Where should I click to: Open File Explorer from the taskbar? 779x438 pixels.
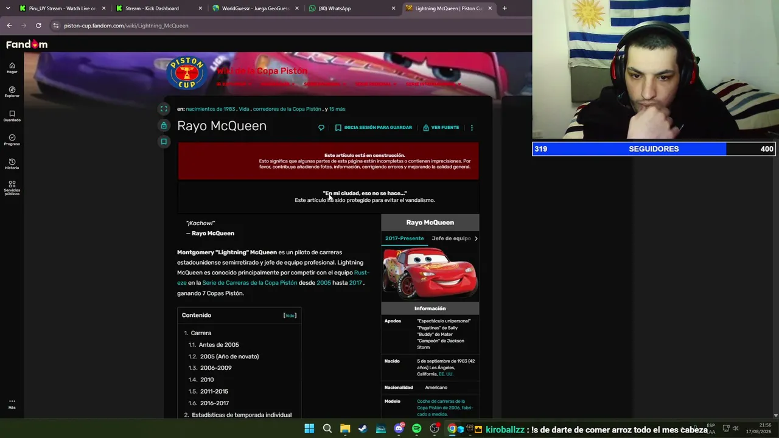click(x=345, y=429)
